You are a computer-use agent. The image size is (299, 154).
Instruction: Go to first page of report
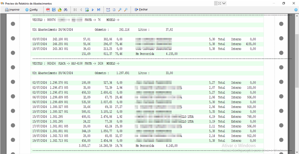pos(75,10)
